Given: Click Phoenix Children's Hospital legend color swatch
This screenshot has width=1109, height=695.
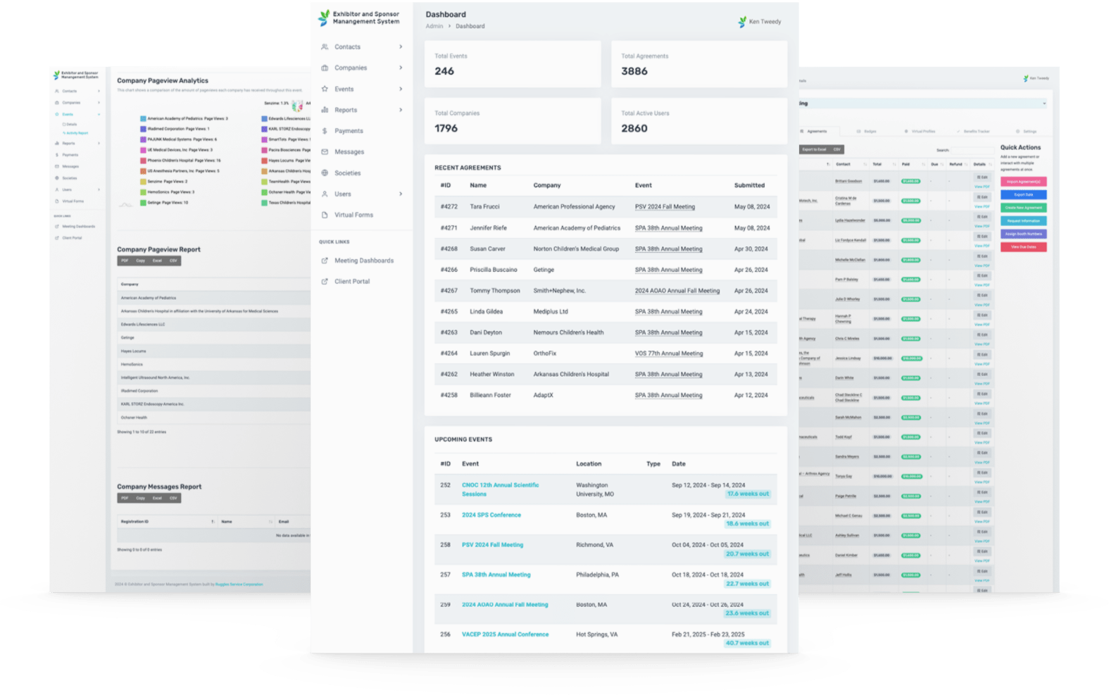Looking at the screenshot, I should [143, 161].
